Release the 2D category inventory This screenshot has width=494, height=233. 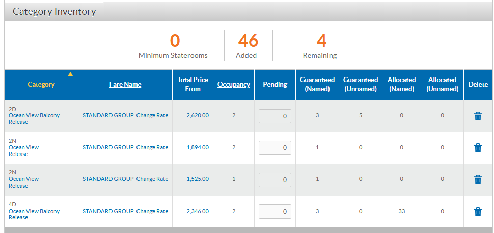pos(18,122)
